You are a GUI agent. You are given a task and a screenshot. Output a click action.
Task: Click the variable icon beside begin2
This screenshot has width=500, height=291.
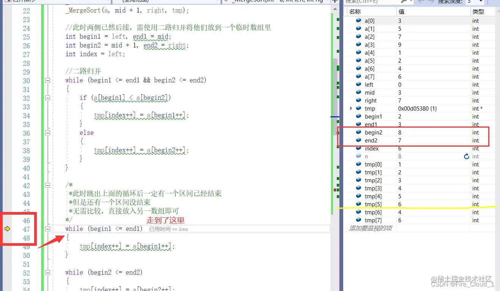358,132
